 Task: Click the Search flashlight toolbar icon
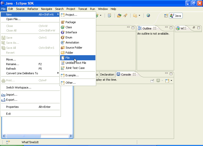125,16
